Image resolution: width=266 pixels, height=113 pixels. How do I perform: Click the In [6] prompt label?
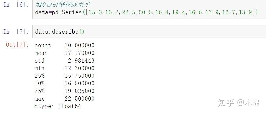tap(16, 5)
